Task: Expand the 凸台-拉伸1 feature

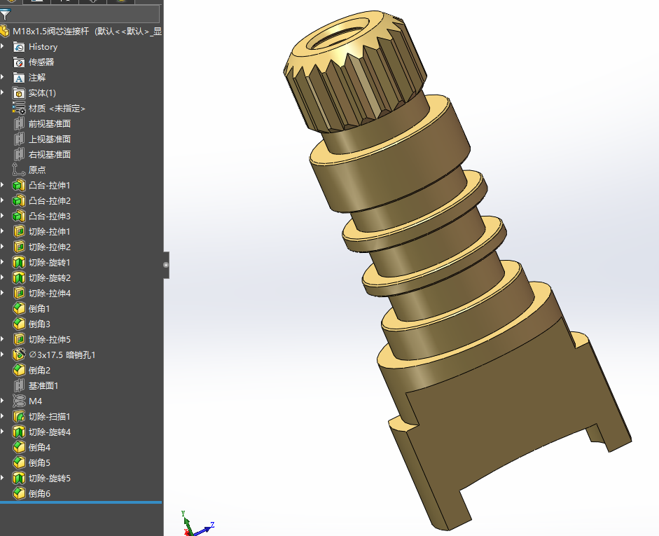Action: click(x=3, y=184)
